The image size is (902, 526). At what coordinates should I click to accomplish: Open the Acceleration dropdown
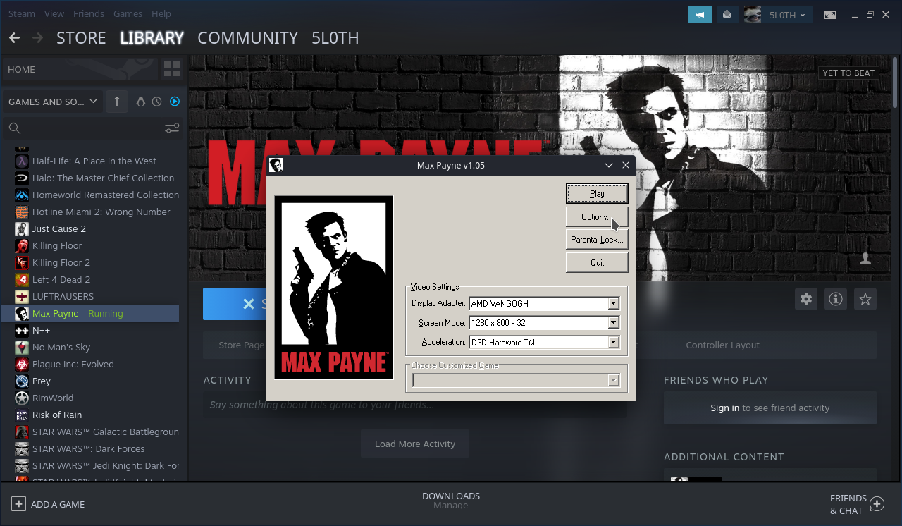(x=614, y=343)
